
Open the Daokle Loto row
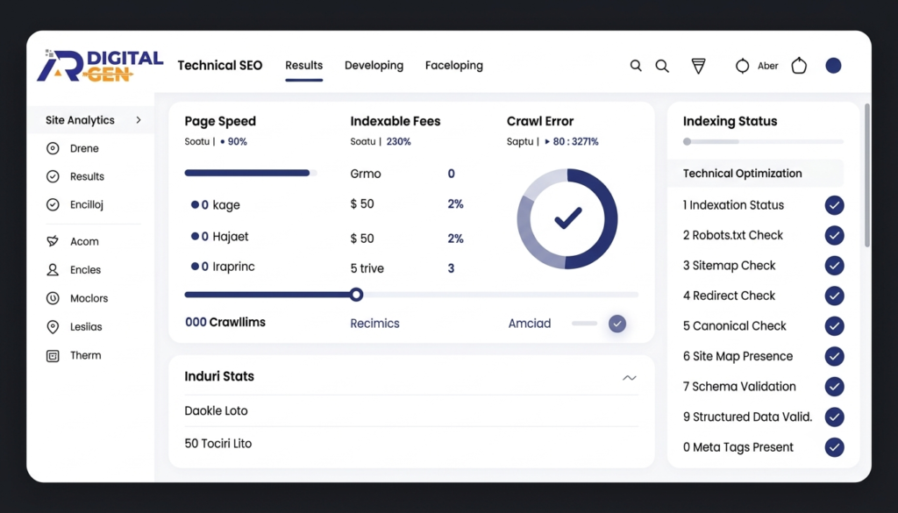[411, 410]
